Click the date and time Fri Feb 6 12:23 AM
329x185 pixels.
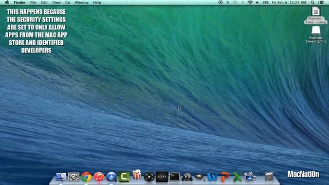[x=289, y=3]
